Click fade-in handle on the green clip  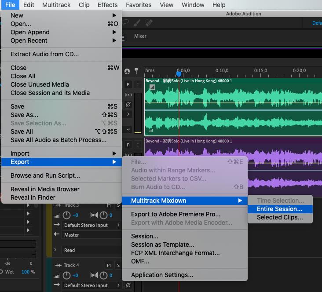(x=152, y=87)
